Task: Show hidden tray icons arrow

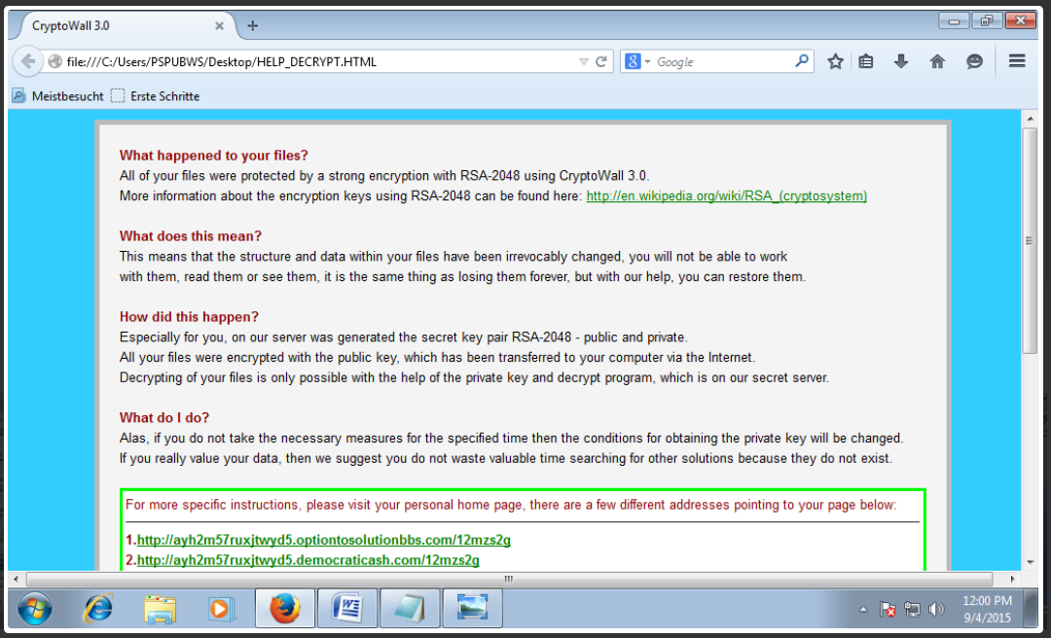Action: 863,609
